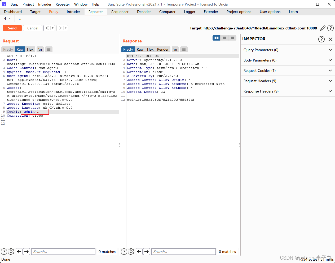Open Repeater settings via bottom gear icon
335x263 pixels.
tap(11, 251)
